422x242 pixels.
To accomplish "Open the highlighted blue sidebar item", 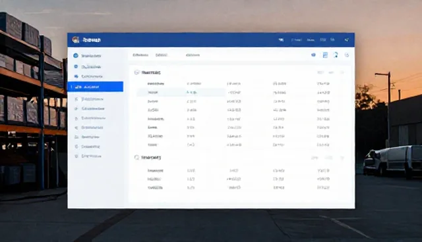I will (95, 87).
